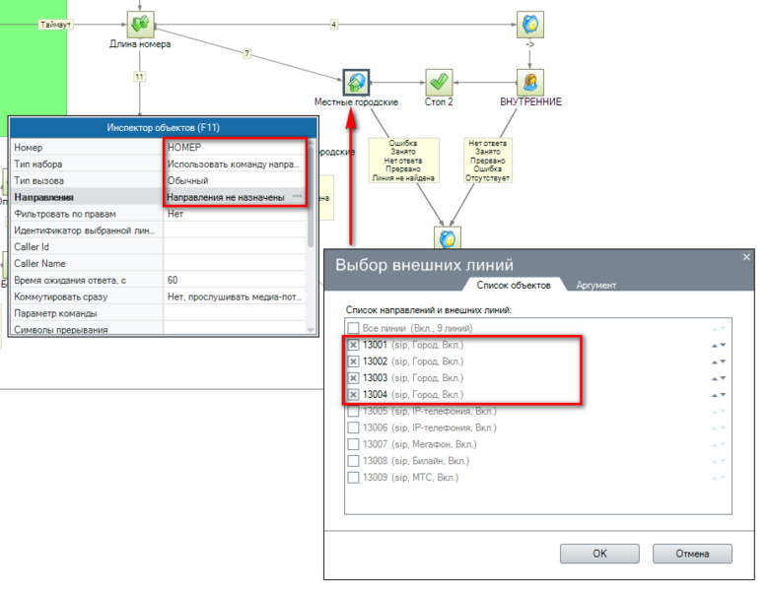Image resolution: width=769 pixels, height=591 pixels.
Task: Select the Нет ответа Отсутствует note
Action: (x=487, y=161)
